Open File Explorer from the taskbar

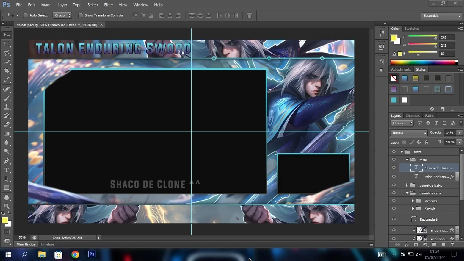(42, 254)
